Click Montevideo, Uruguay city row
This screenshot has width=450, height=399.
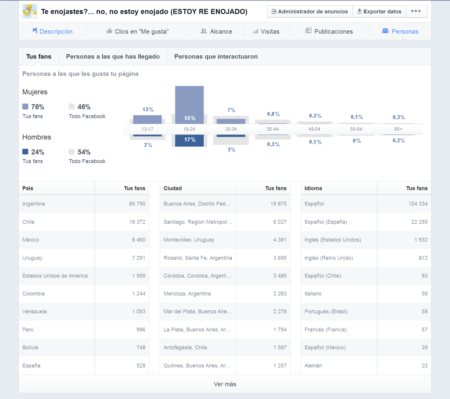pyautogui.click(x=225, y=240)
